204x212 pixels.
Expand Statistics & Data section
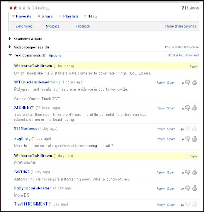pyautogui.click(x=26, y=39)
